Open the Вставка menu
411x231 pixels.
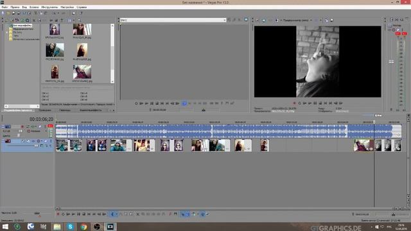(34, 7)
